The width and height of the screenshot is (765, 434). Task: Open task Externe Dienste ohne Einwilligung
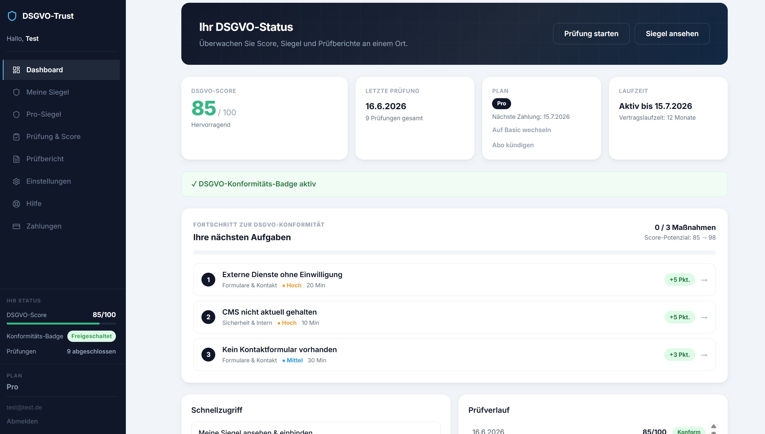pyautogui.click(x=454, y=280)
